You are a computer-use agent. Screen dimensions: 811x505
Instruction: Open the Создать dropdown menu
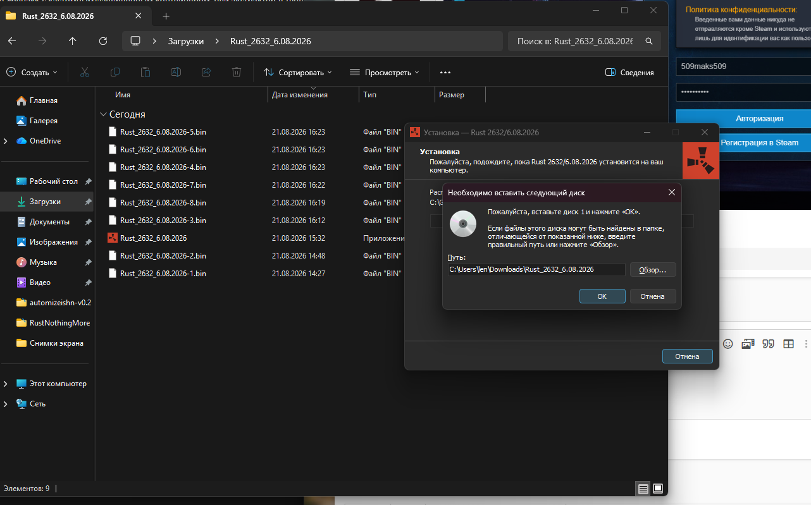32,72
